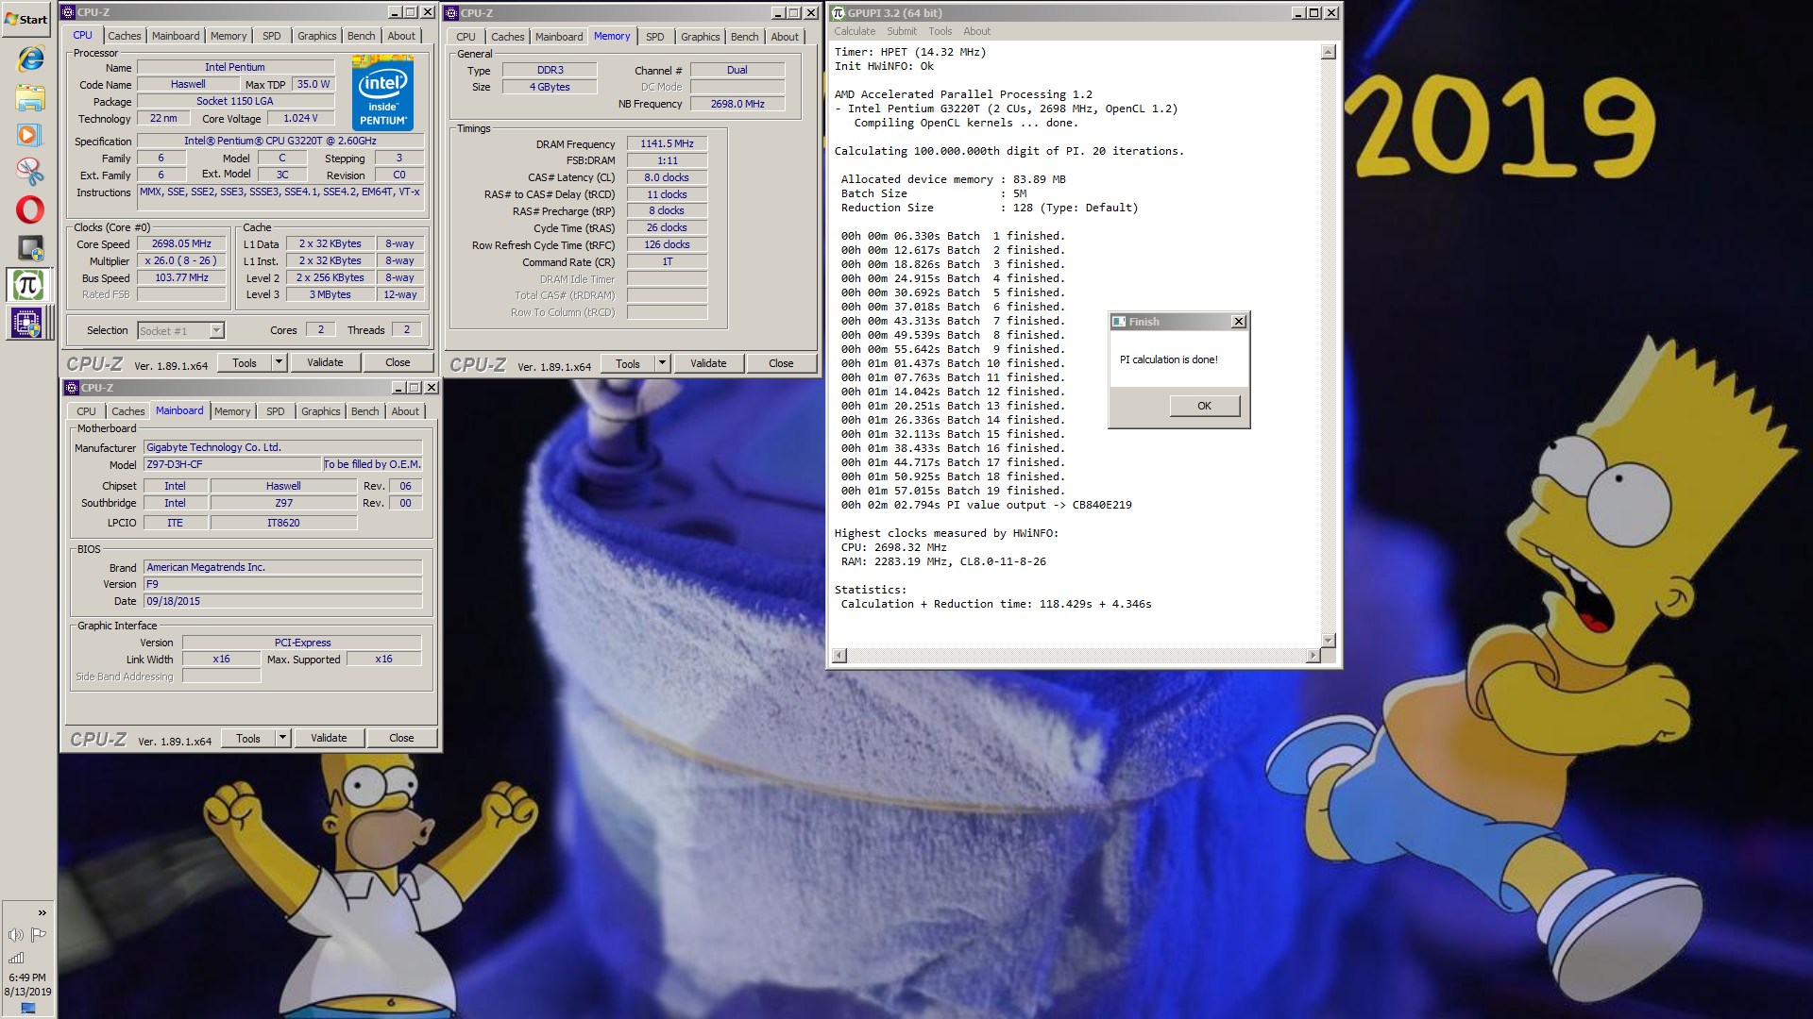Screen dimensions: 1813x1019
Task: Click the Show desktop icon under the date
Action: click(27, 1008)
